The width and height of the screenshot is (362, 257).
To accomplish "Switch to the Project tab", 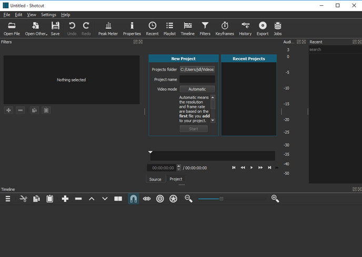I will (176, 179).
